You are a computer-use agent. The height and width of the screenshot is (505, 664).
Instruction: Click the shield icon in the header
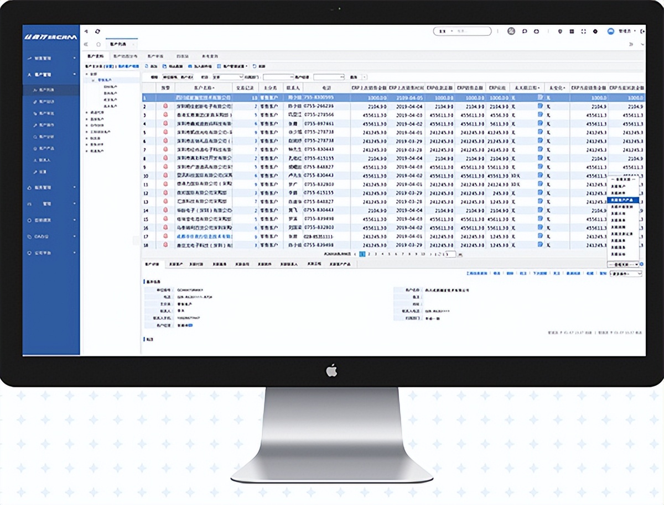[x=560, y=31]
